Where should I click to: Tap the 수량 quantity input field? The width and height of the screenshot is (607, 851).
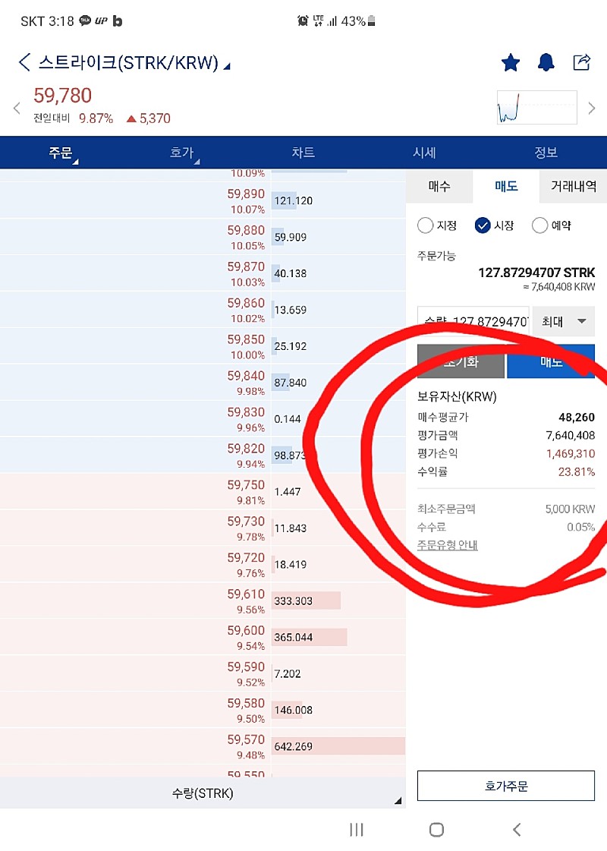click(x=473, y=321)
